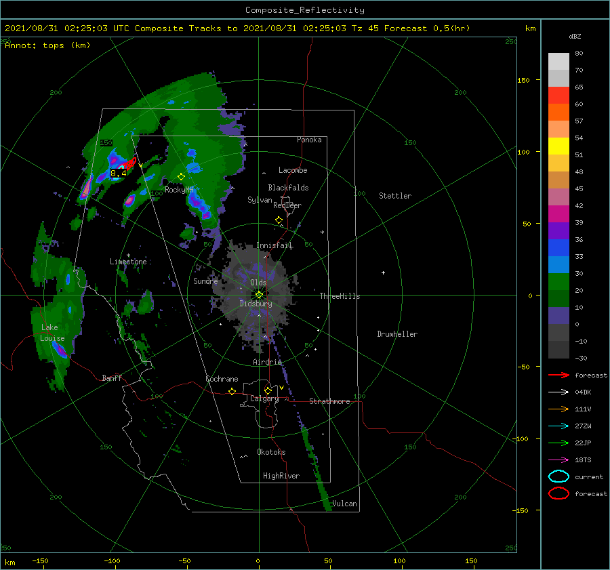Click the Calgary city label
The height and width of the screenshot is (570, 610).
coord(264,399)
